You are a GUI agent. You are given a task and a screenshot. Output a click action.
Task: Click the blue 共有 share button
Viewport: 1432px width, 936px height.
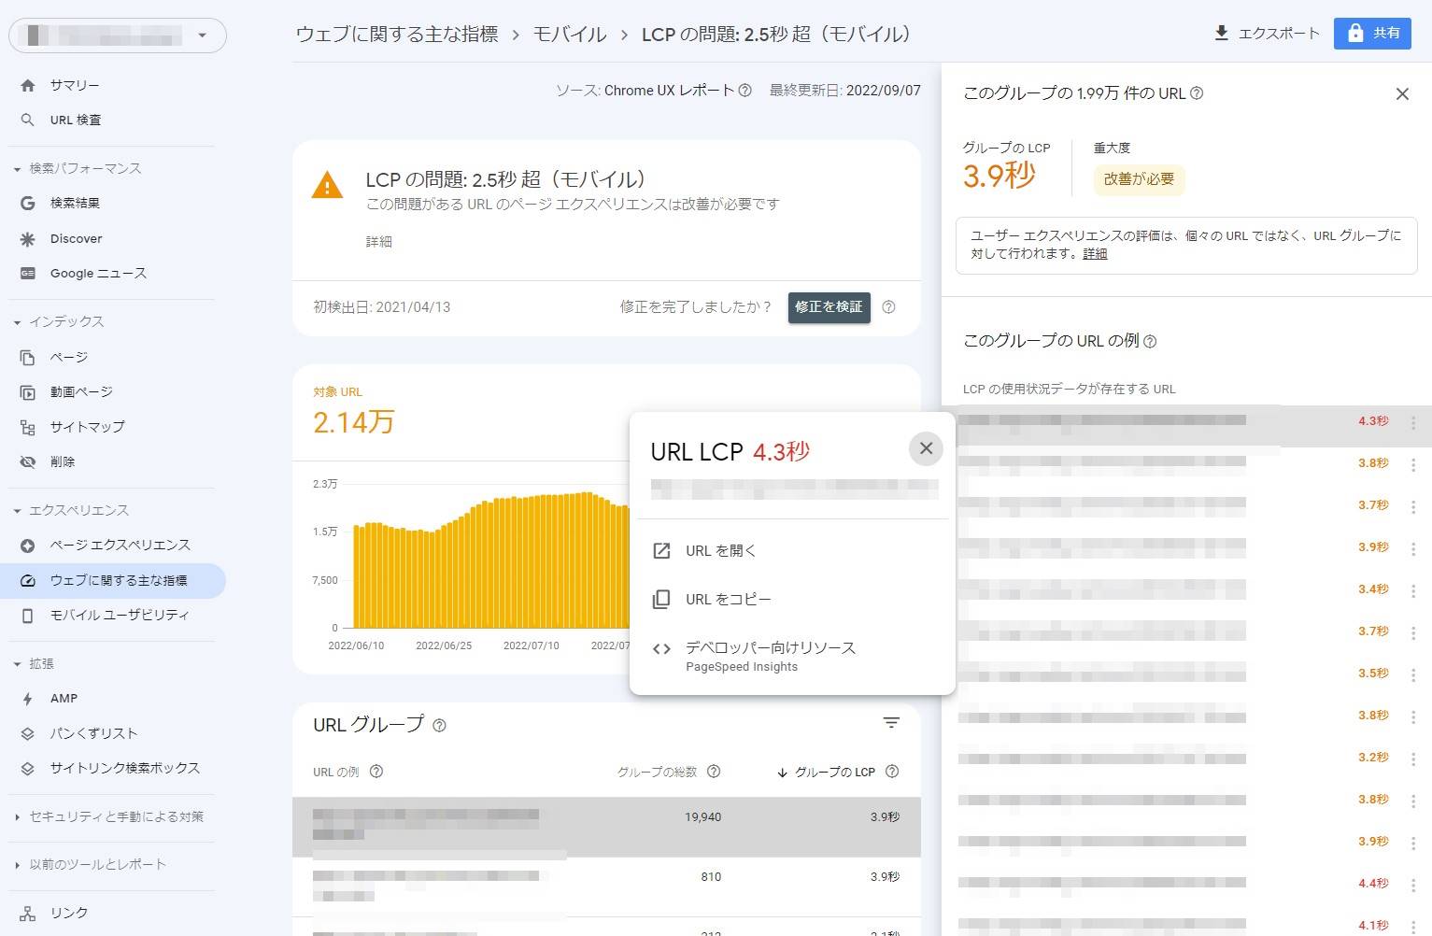(1371, 34)
